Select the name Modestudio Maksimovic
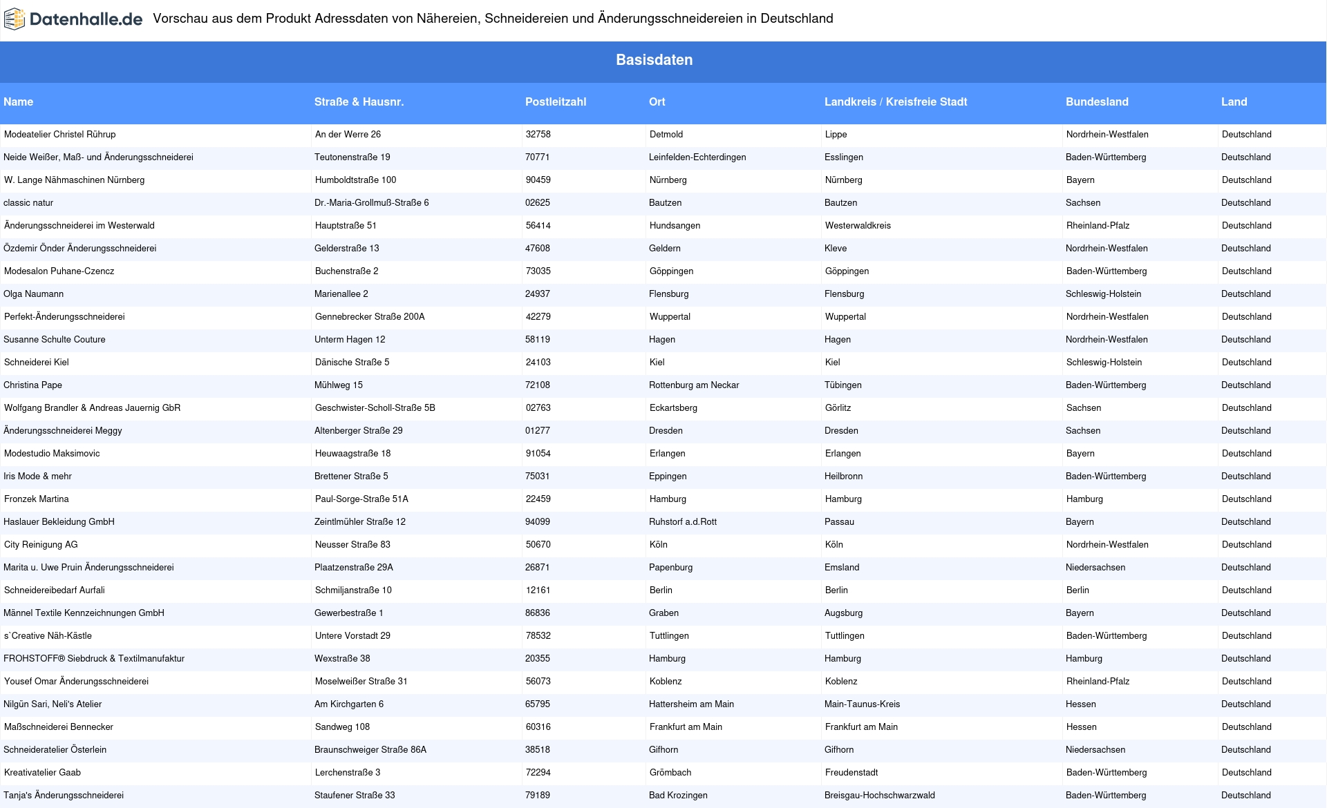The height and width of the screenshot is (808, 1327). click(x=52, y=453)
